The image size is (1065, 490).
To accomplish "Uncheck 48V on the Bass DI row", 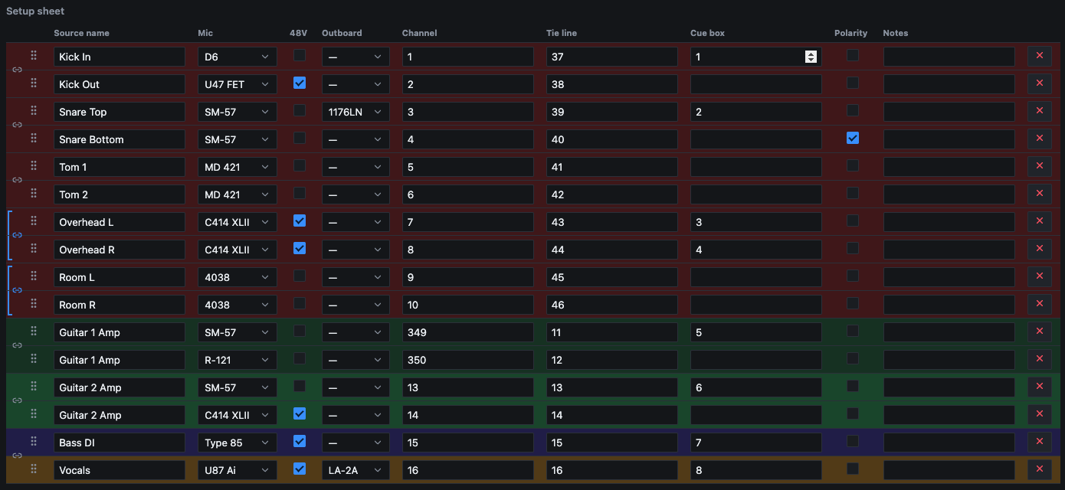I will (300, 441).
